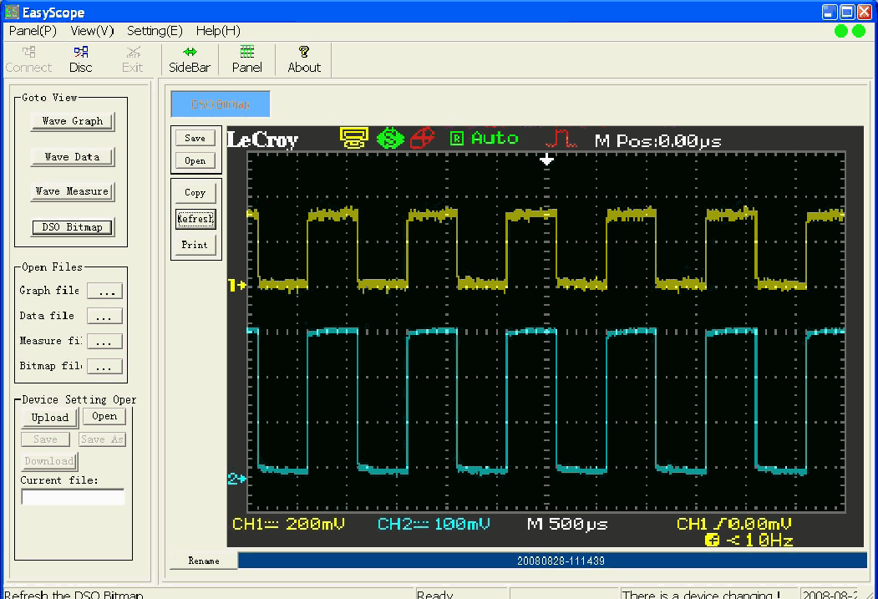Click the About help icon
878x599 pixels.
coord(304,58)
